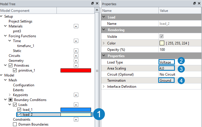Select timefunc_1 tree item
This screenshot has height=127, width=202.
click(26, 46)
